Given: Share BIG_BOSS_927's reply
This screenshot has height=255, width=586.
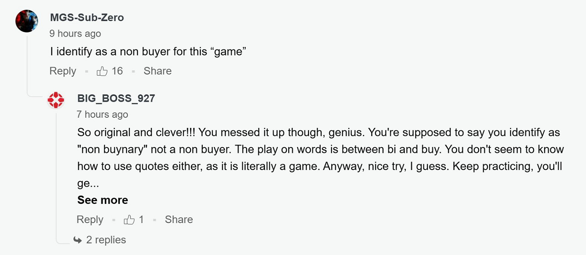Looking at the screenshot, I should (179, 220).
